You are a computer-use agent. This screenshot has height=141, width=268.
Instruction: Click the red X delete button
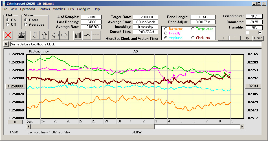[x=8, y=35]
